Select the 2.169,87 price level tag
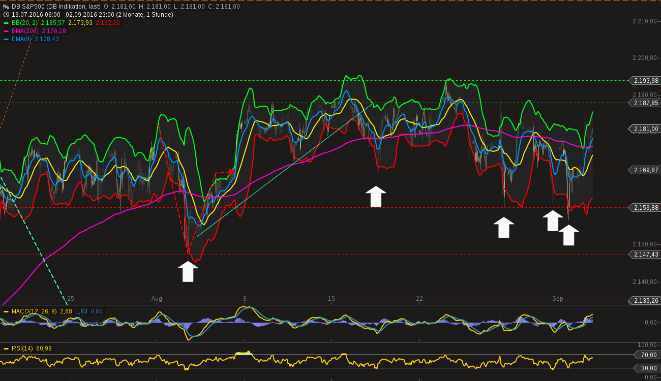 pyautogui.click(x=645, y=170)
